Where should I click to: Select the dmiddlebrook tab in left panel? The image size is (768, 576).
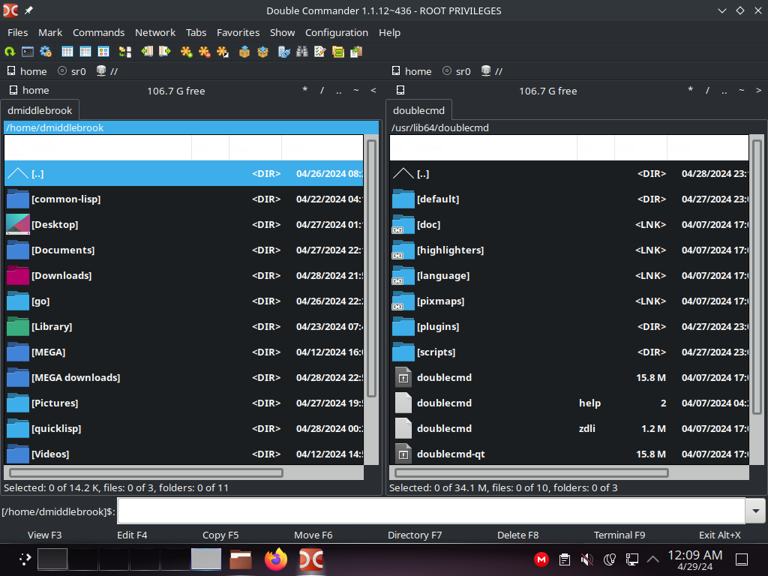pyautogui.click(x=40, y=110)
